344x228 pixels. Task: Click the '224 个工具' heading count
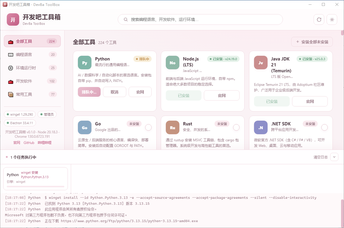(x=107, y=42)
